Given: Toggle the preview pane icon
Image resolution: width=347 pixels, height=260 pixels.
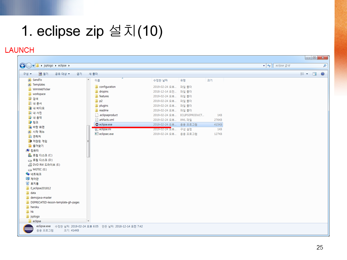Looking at the screenshot, I should point(314,74).
